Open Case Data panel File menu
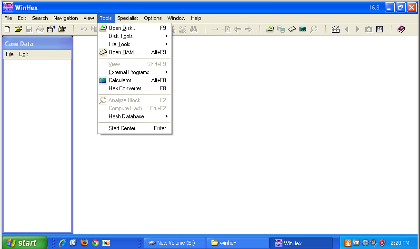 (x=10, y=54)
